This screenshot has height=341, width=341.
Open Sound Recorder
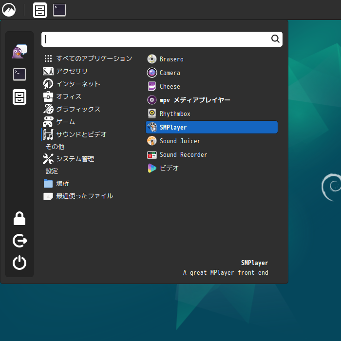point(183,155)
